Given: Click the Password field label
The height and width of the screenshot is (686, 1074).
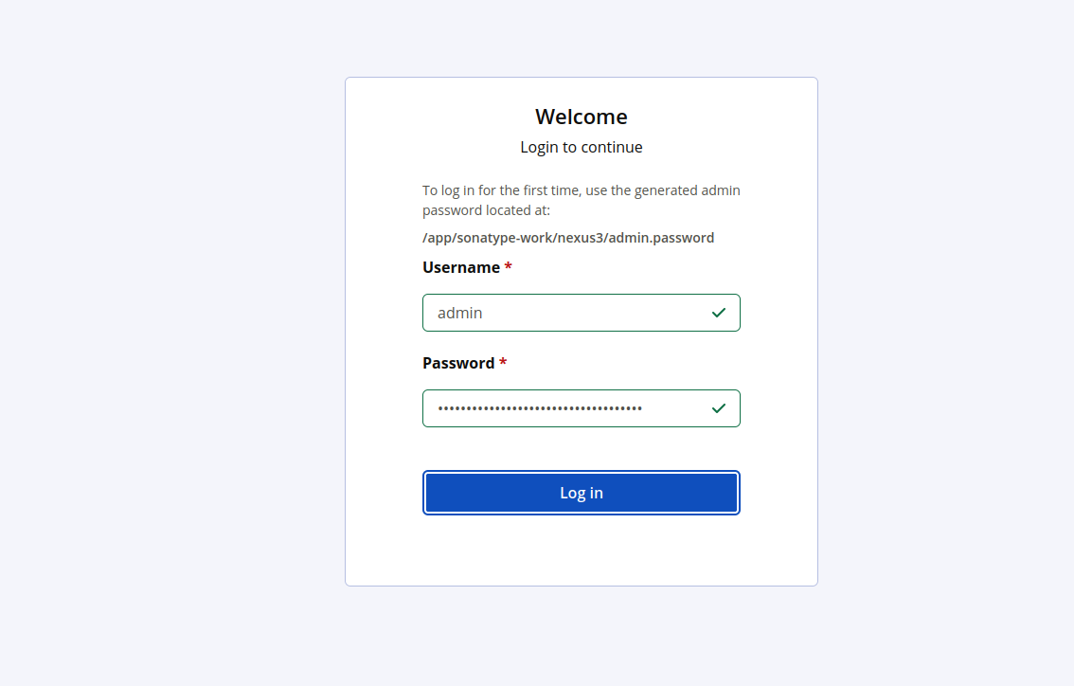Looking at the screenshot, I should pyautogui.click(x=458, y=364).
